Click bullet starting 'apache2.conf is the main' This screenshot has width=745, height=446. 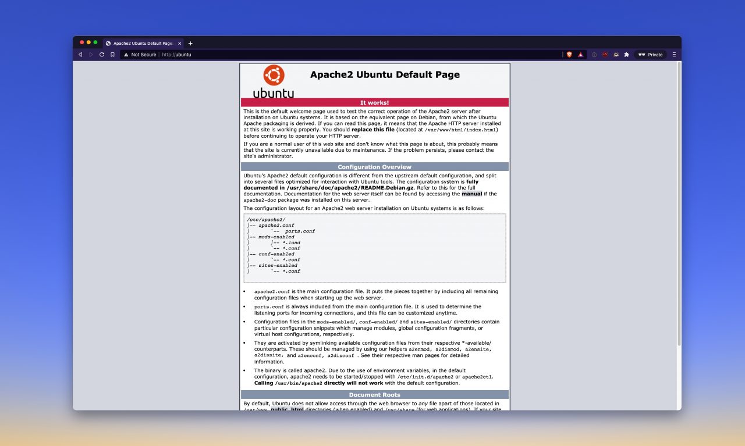(376, 294)
